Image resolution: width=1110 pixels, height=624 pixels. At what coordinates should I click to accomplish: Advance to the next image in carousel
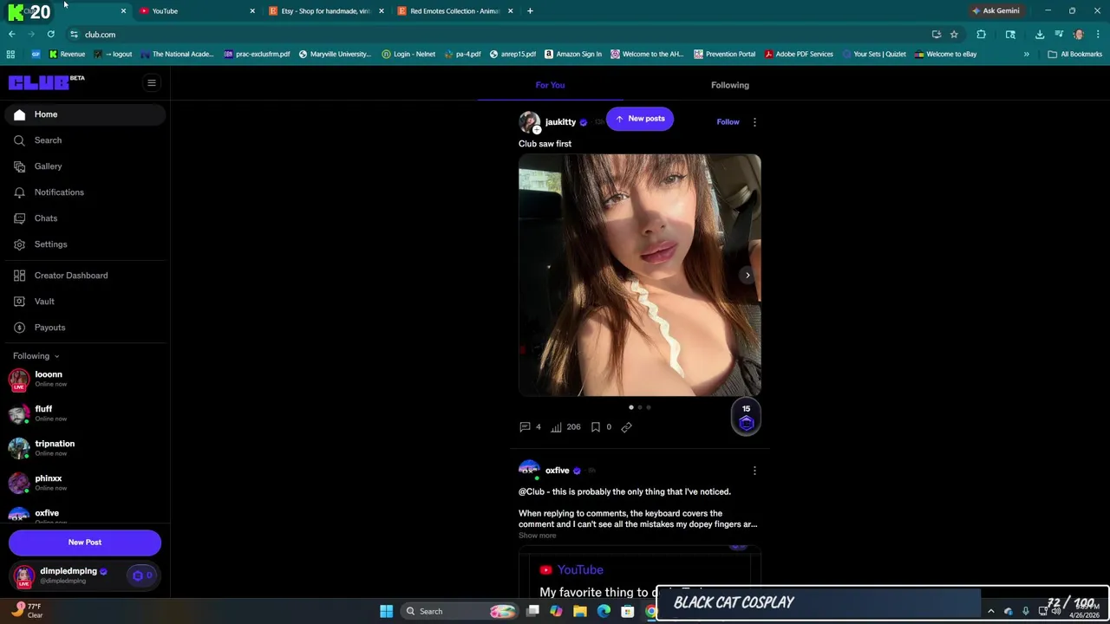pos(748,276)
